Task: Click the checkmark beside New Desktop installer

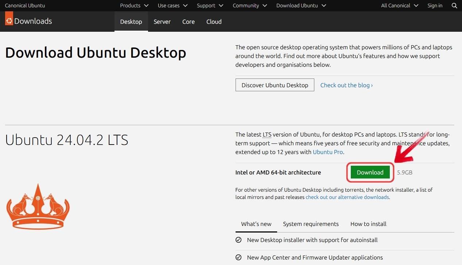Action: [x=238, y=240]
